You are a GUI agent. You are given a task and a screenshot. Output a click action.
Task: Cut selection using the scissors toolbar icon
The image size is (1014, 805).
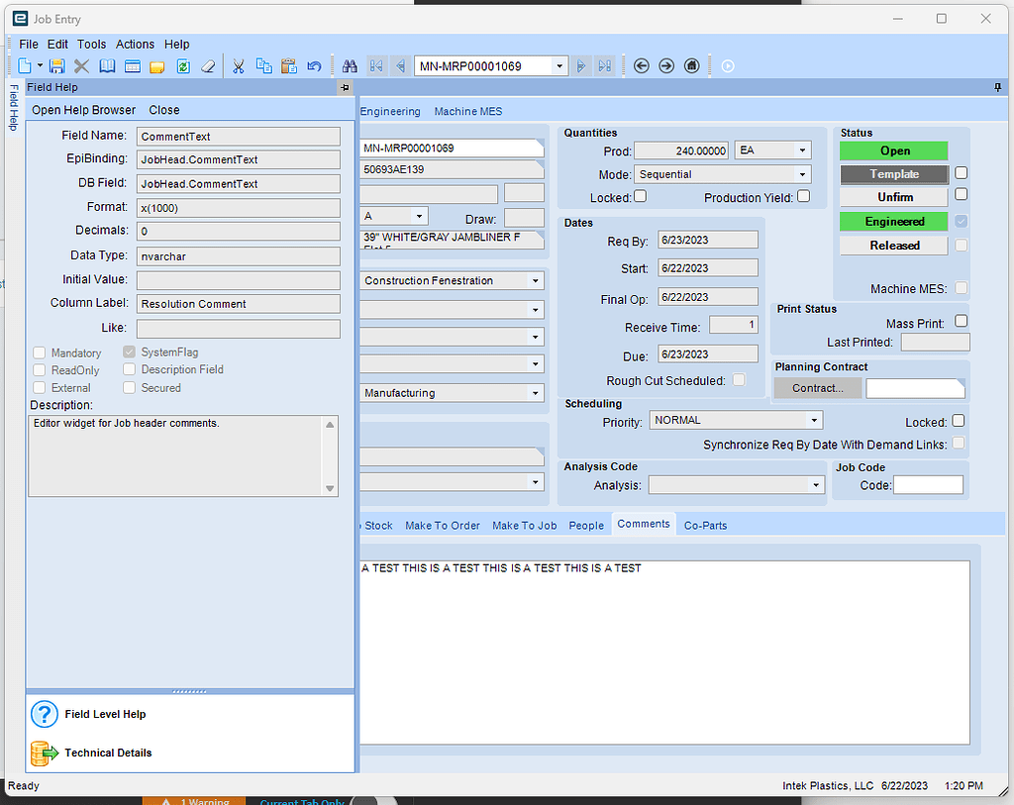tap(238, 65)
